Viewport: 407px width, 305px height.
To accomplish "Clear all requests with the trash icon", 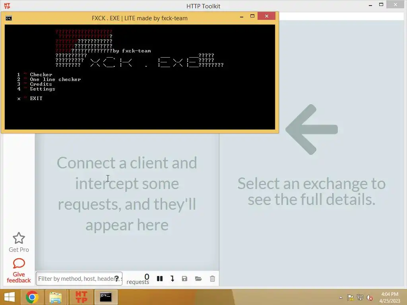I will [212, 278].
